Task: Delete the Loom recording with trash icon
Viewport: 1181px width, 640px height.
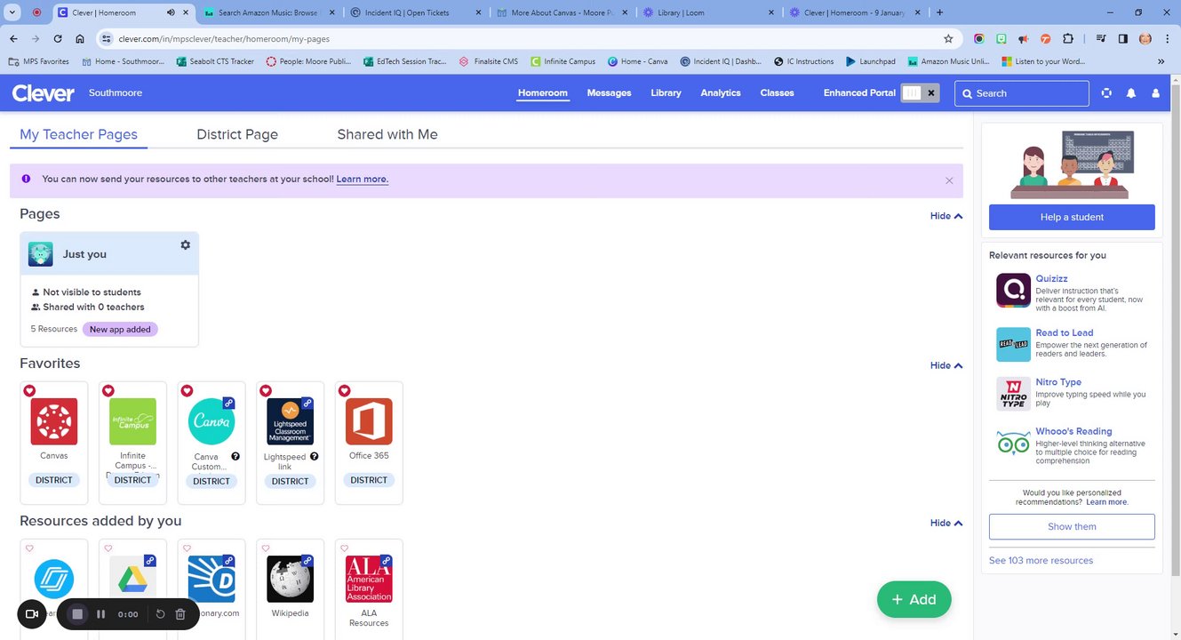Action: click(180, 614)
